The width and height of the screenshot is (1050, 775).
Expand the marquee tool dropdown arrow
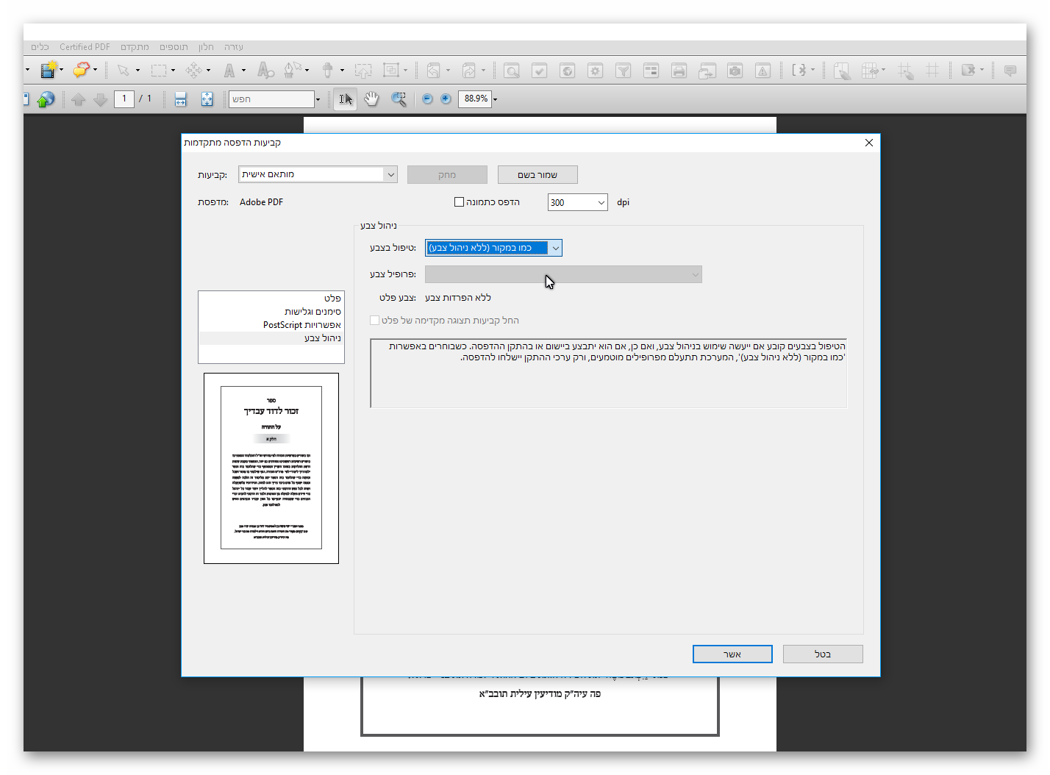174,71
